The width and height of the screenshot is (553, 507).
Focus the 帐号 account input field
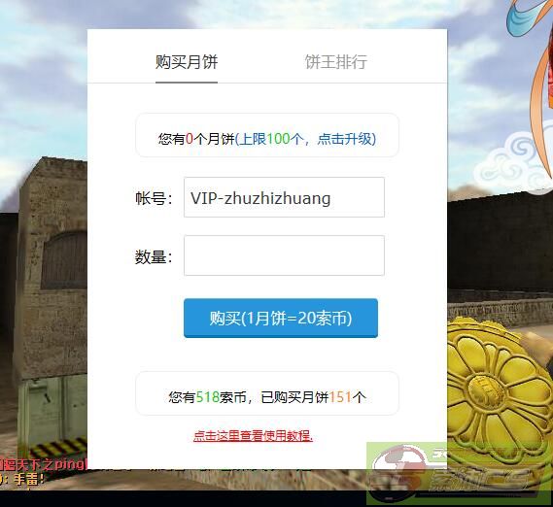pos(284,197)
